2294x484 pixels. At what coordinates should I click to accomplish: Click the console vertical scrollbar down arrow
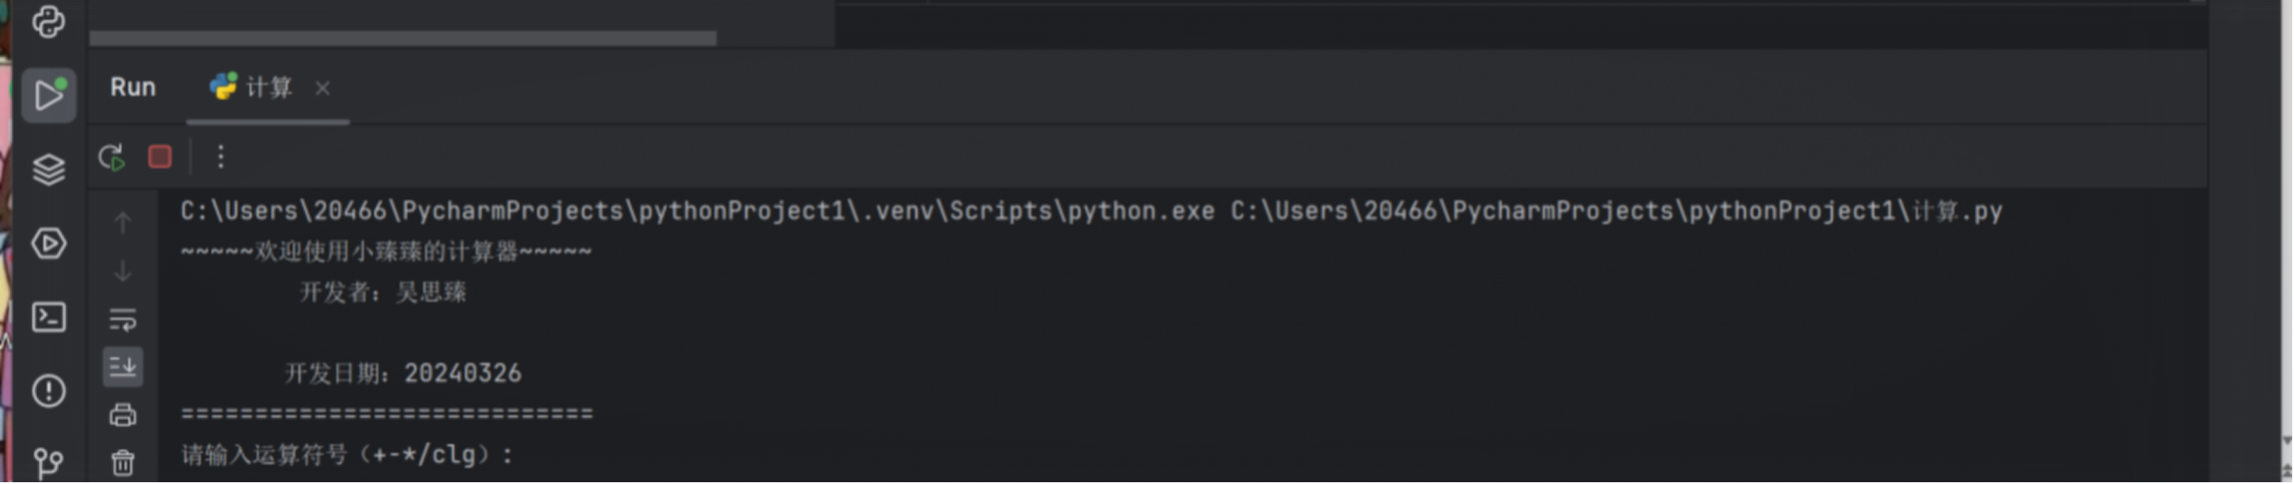2286,442
